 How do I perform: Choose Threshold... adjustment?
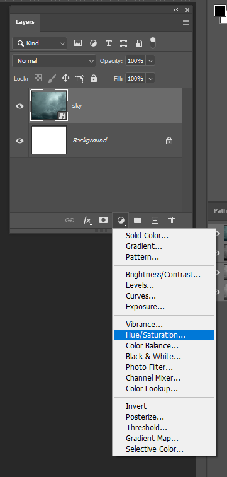tap(164, 427)
